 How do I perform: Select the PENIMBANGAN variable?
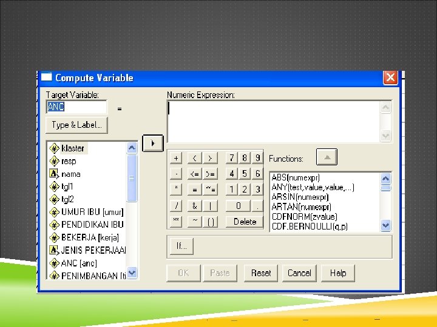coord(87,276)
